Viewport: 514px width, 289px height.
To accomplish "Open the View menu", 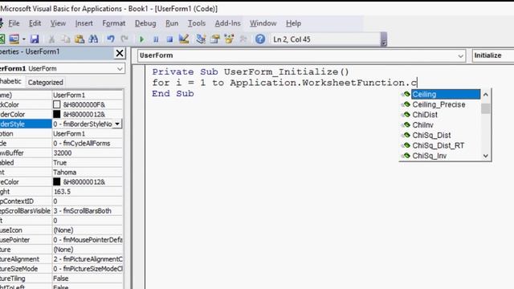I will point(58,23).
